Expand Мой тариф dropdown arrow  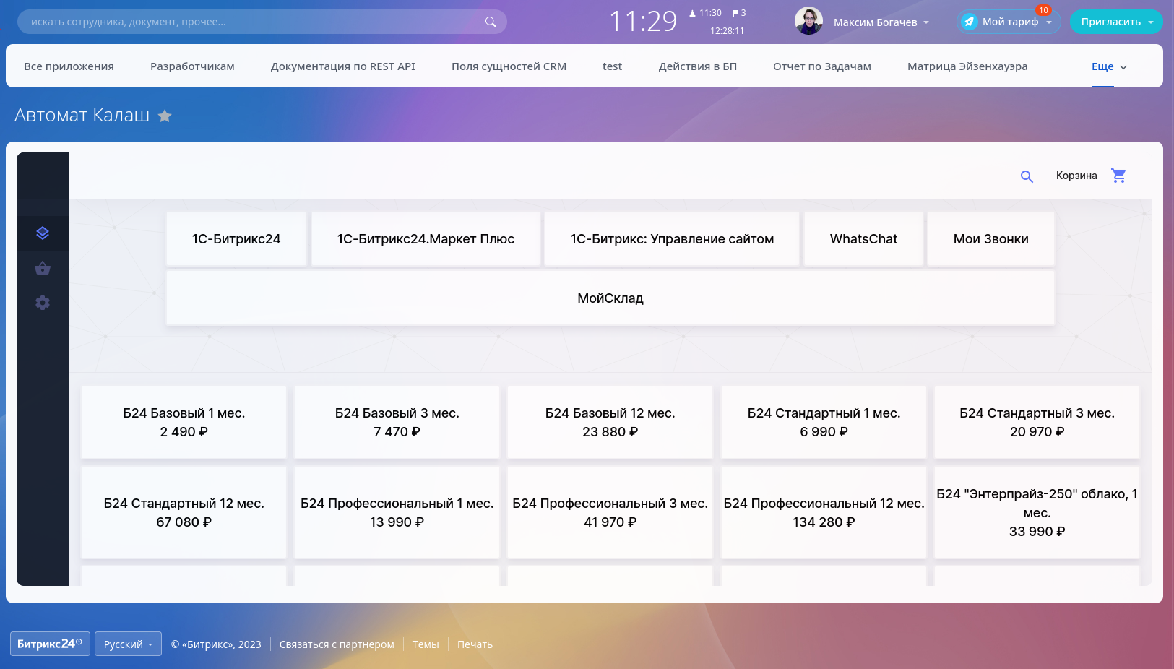(x=1049, y=22)
